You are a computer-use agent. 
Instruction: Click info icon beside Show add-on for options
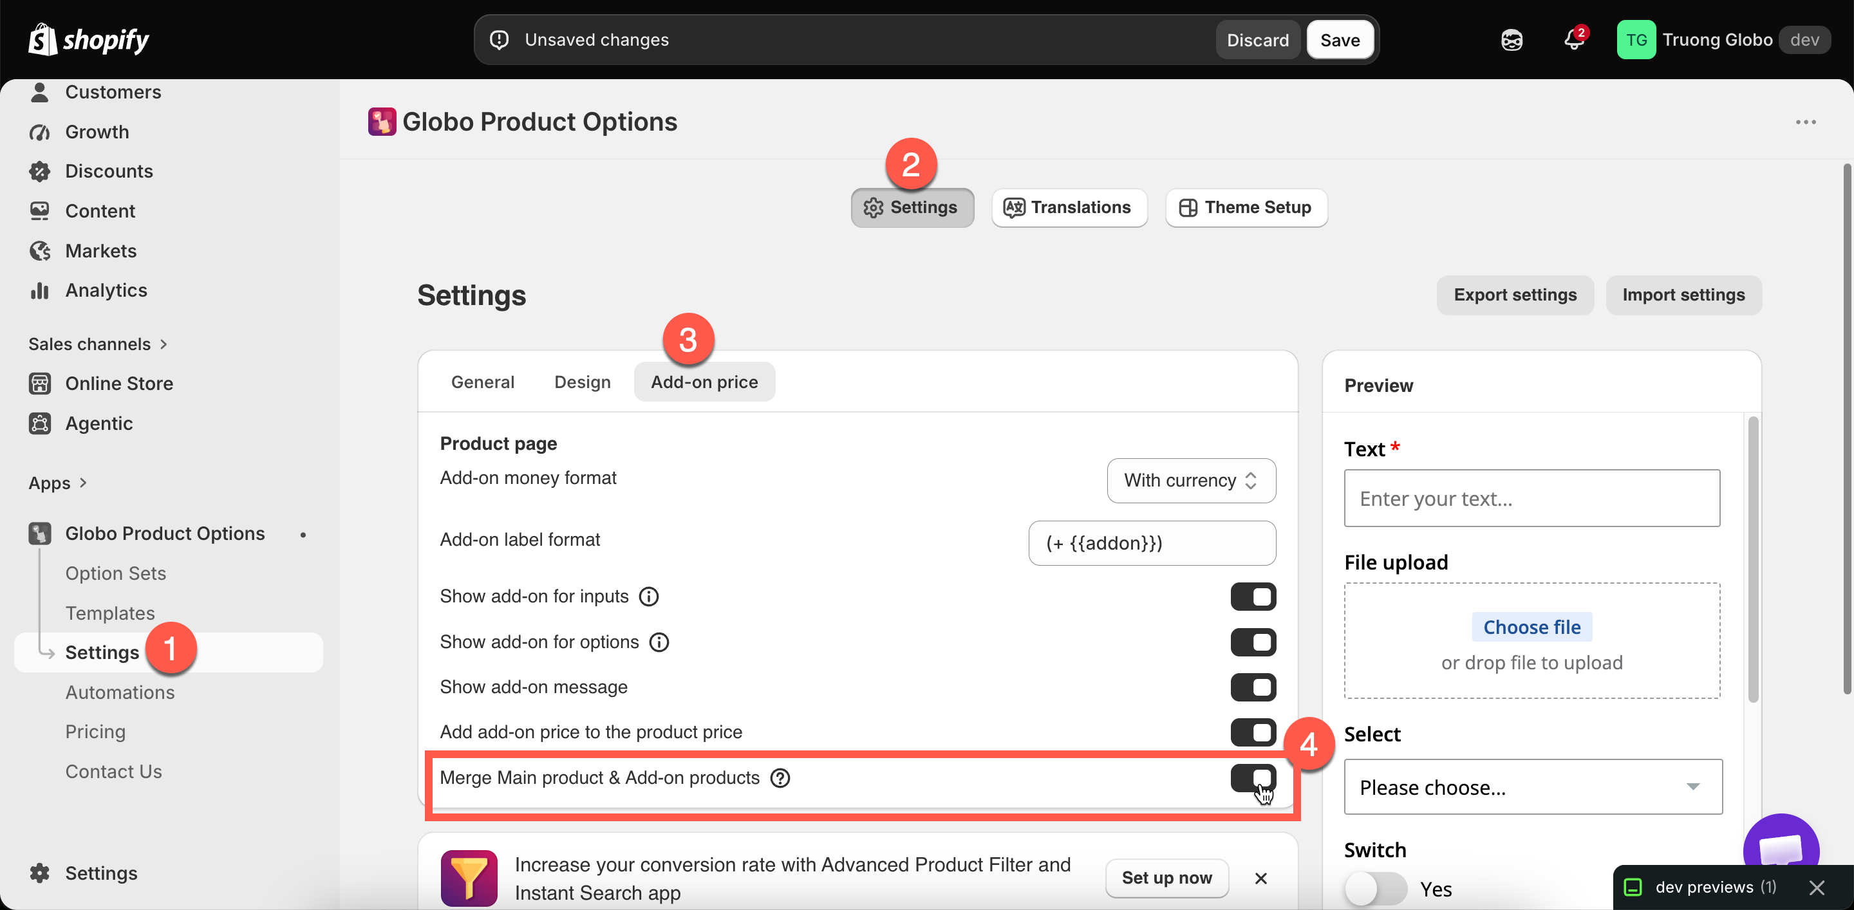tap(659, 642)
